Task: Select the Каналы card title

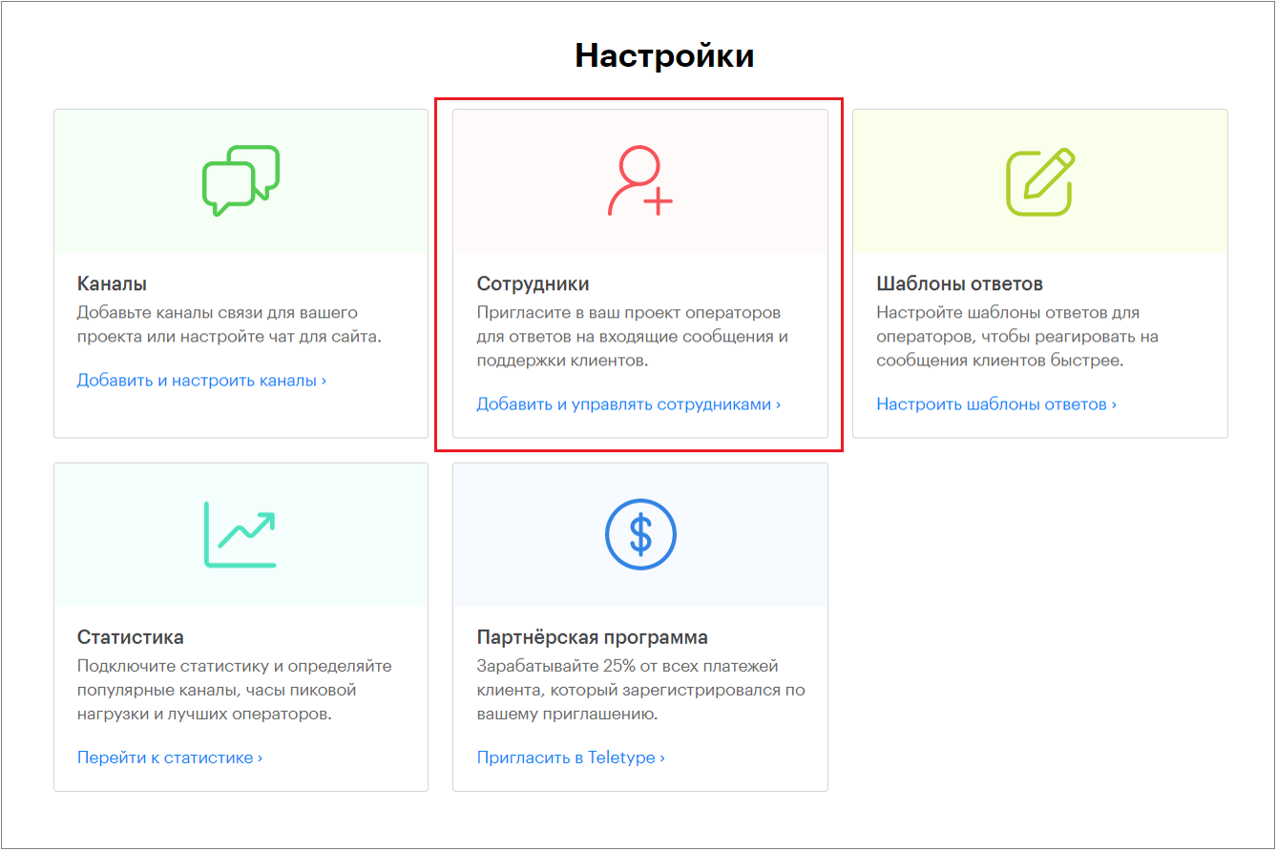Action: click(x=112, y=283)
